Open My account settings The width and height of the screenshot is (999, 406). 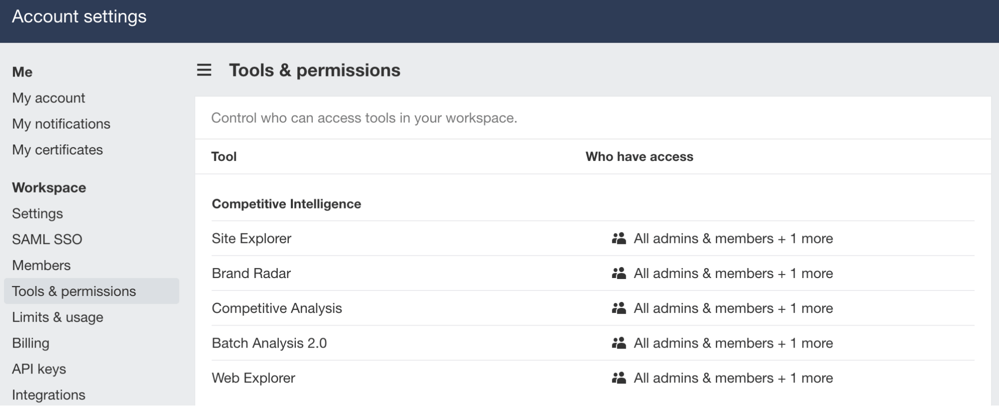(x=49, y=97)
